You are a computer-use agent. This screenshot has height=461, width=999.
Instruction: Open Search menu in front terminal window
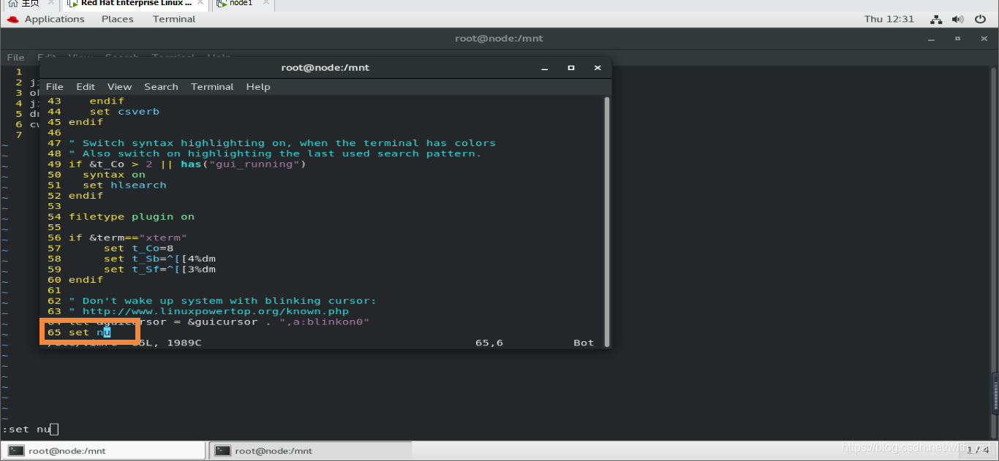[x=161, y=86]
